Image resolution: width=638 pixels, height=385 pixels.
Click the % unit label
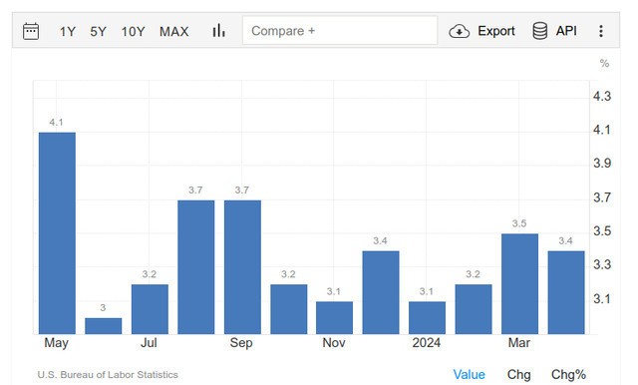(x=604, y=64)
